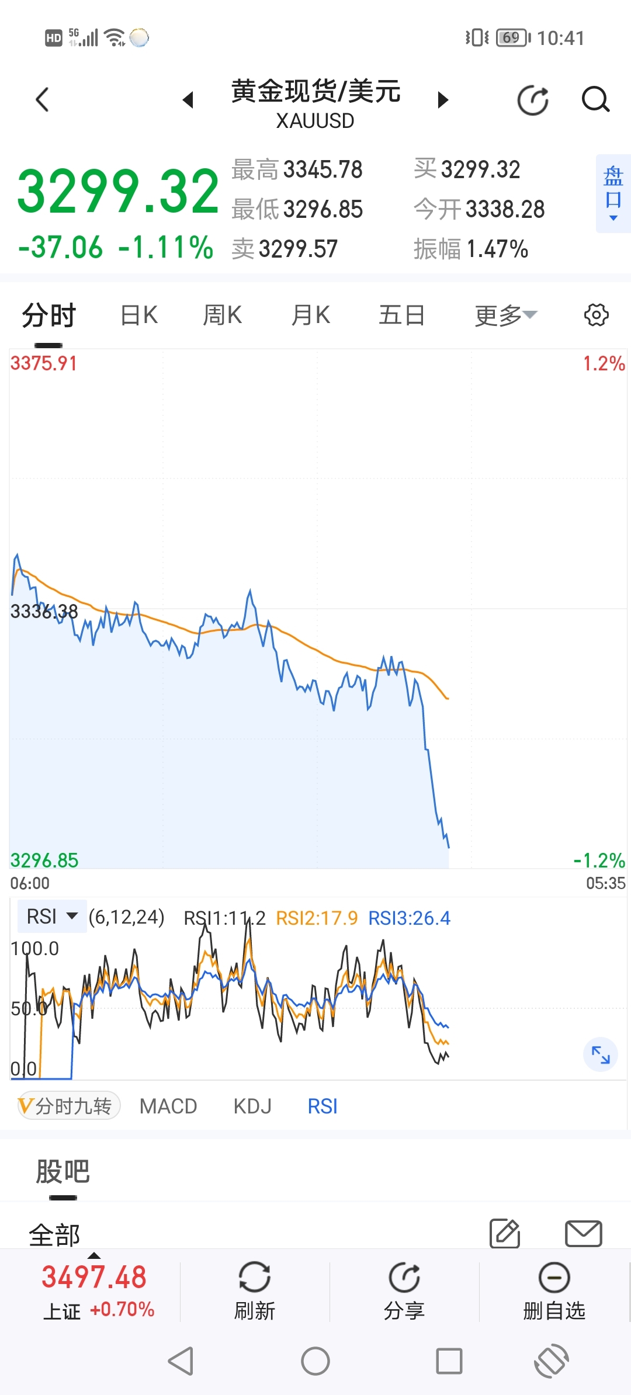Select the MACD indicator
631x1395 pixels.
168,1106
